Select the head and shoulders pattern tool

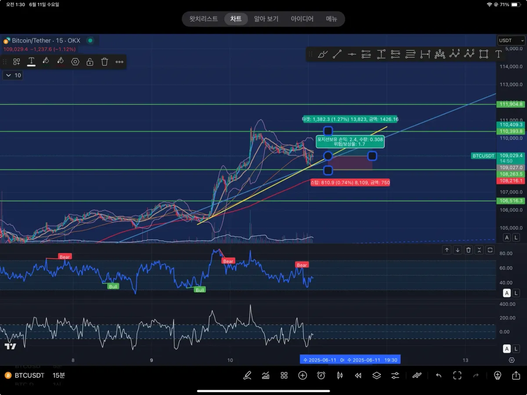click(x=440, y=54)
